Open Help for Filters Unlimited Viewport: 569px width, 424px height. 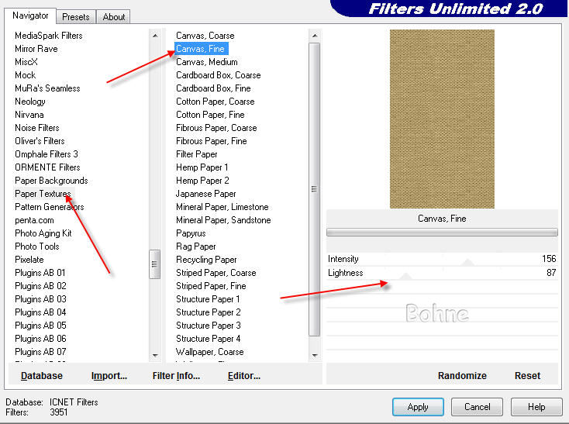pos(536,407)
